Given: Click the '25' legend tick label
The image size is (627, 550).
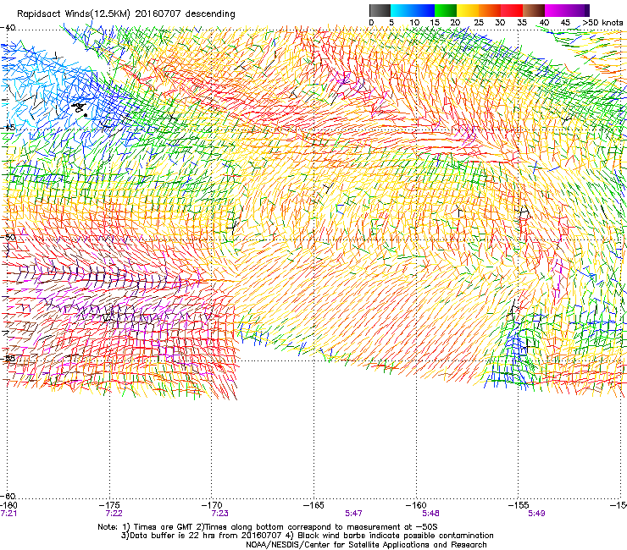Looking at the screenshot, I should (x=479, y=23).
